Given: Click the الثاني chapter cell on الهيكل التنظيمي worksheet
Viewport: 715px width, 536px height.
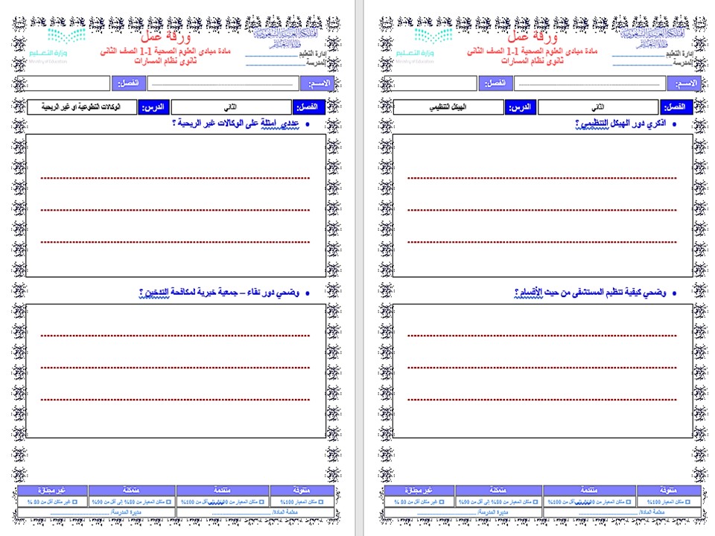Looking at the screenshot, I should tap(598, 107).
